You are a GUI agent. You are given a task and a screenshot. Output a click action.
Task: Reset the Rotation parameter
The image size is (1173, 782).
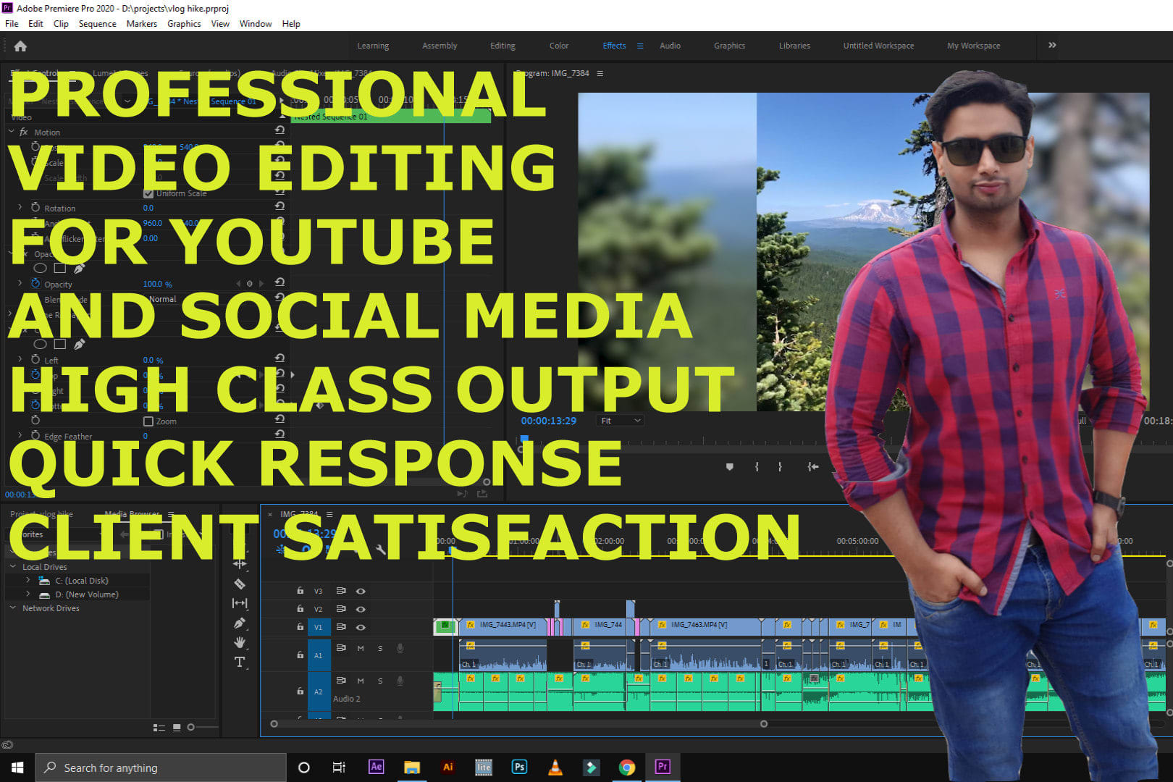(279, 207)
